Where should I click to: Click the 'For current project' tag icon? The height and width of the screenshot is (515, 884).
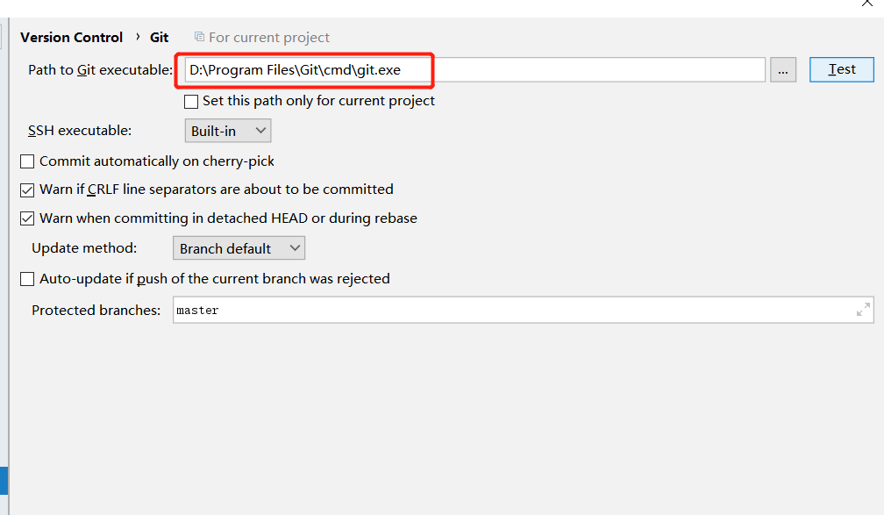[x=199, y=37]
